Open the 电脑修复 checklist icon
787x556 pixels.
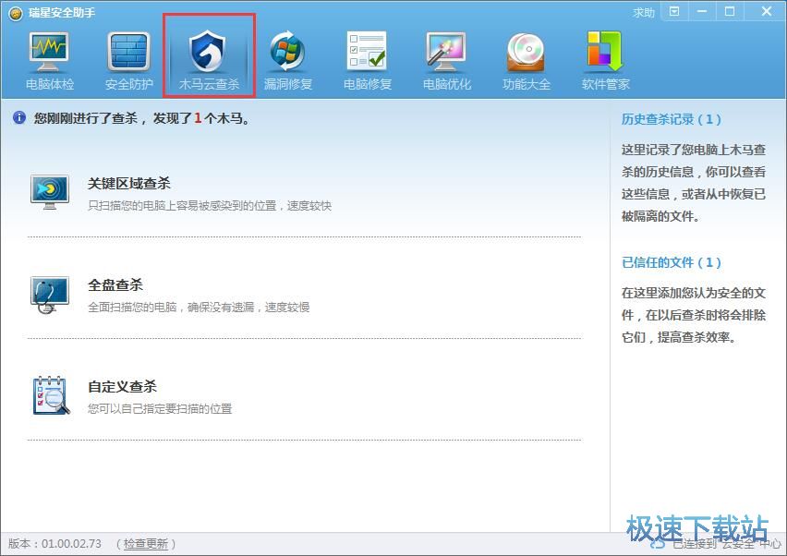367,51
